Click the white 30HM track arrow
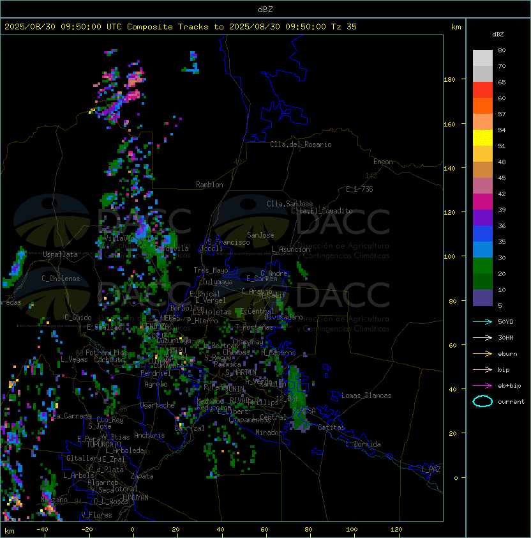The width and height of the screenshot is (531, 538). pos(482,337)
